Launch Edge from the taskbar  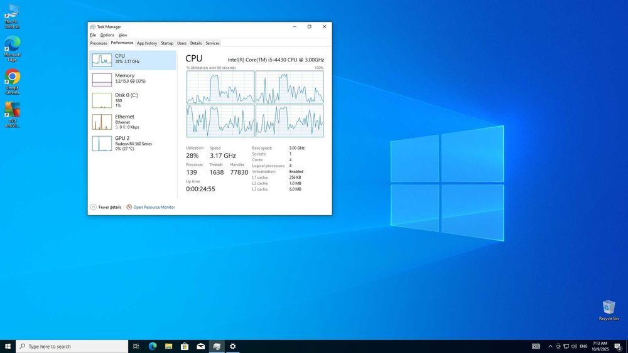click(153, 346)
